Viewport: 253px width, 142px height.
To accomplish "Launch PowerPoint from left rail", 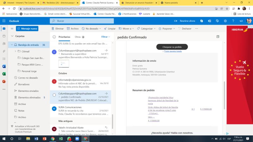I will coord(4,81).
